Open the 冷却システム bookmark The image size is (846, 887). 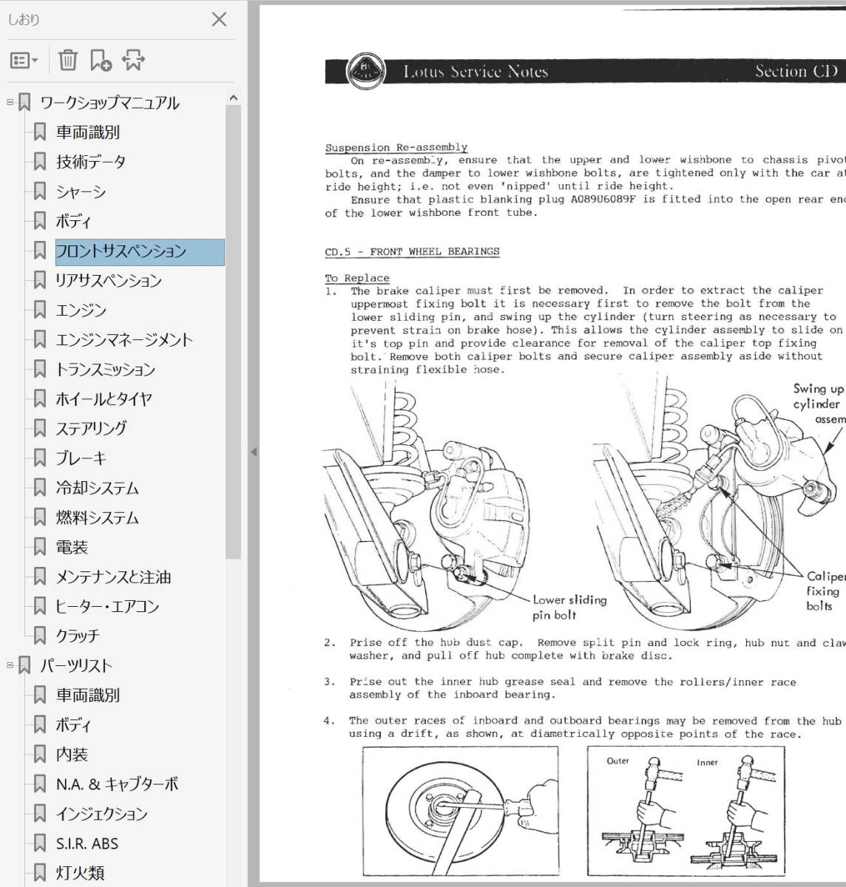point(97,488)
